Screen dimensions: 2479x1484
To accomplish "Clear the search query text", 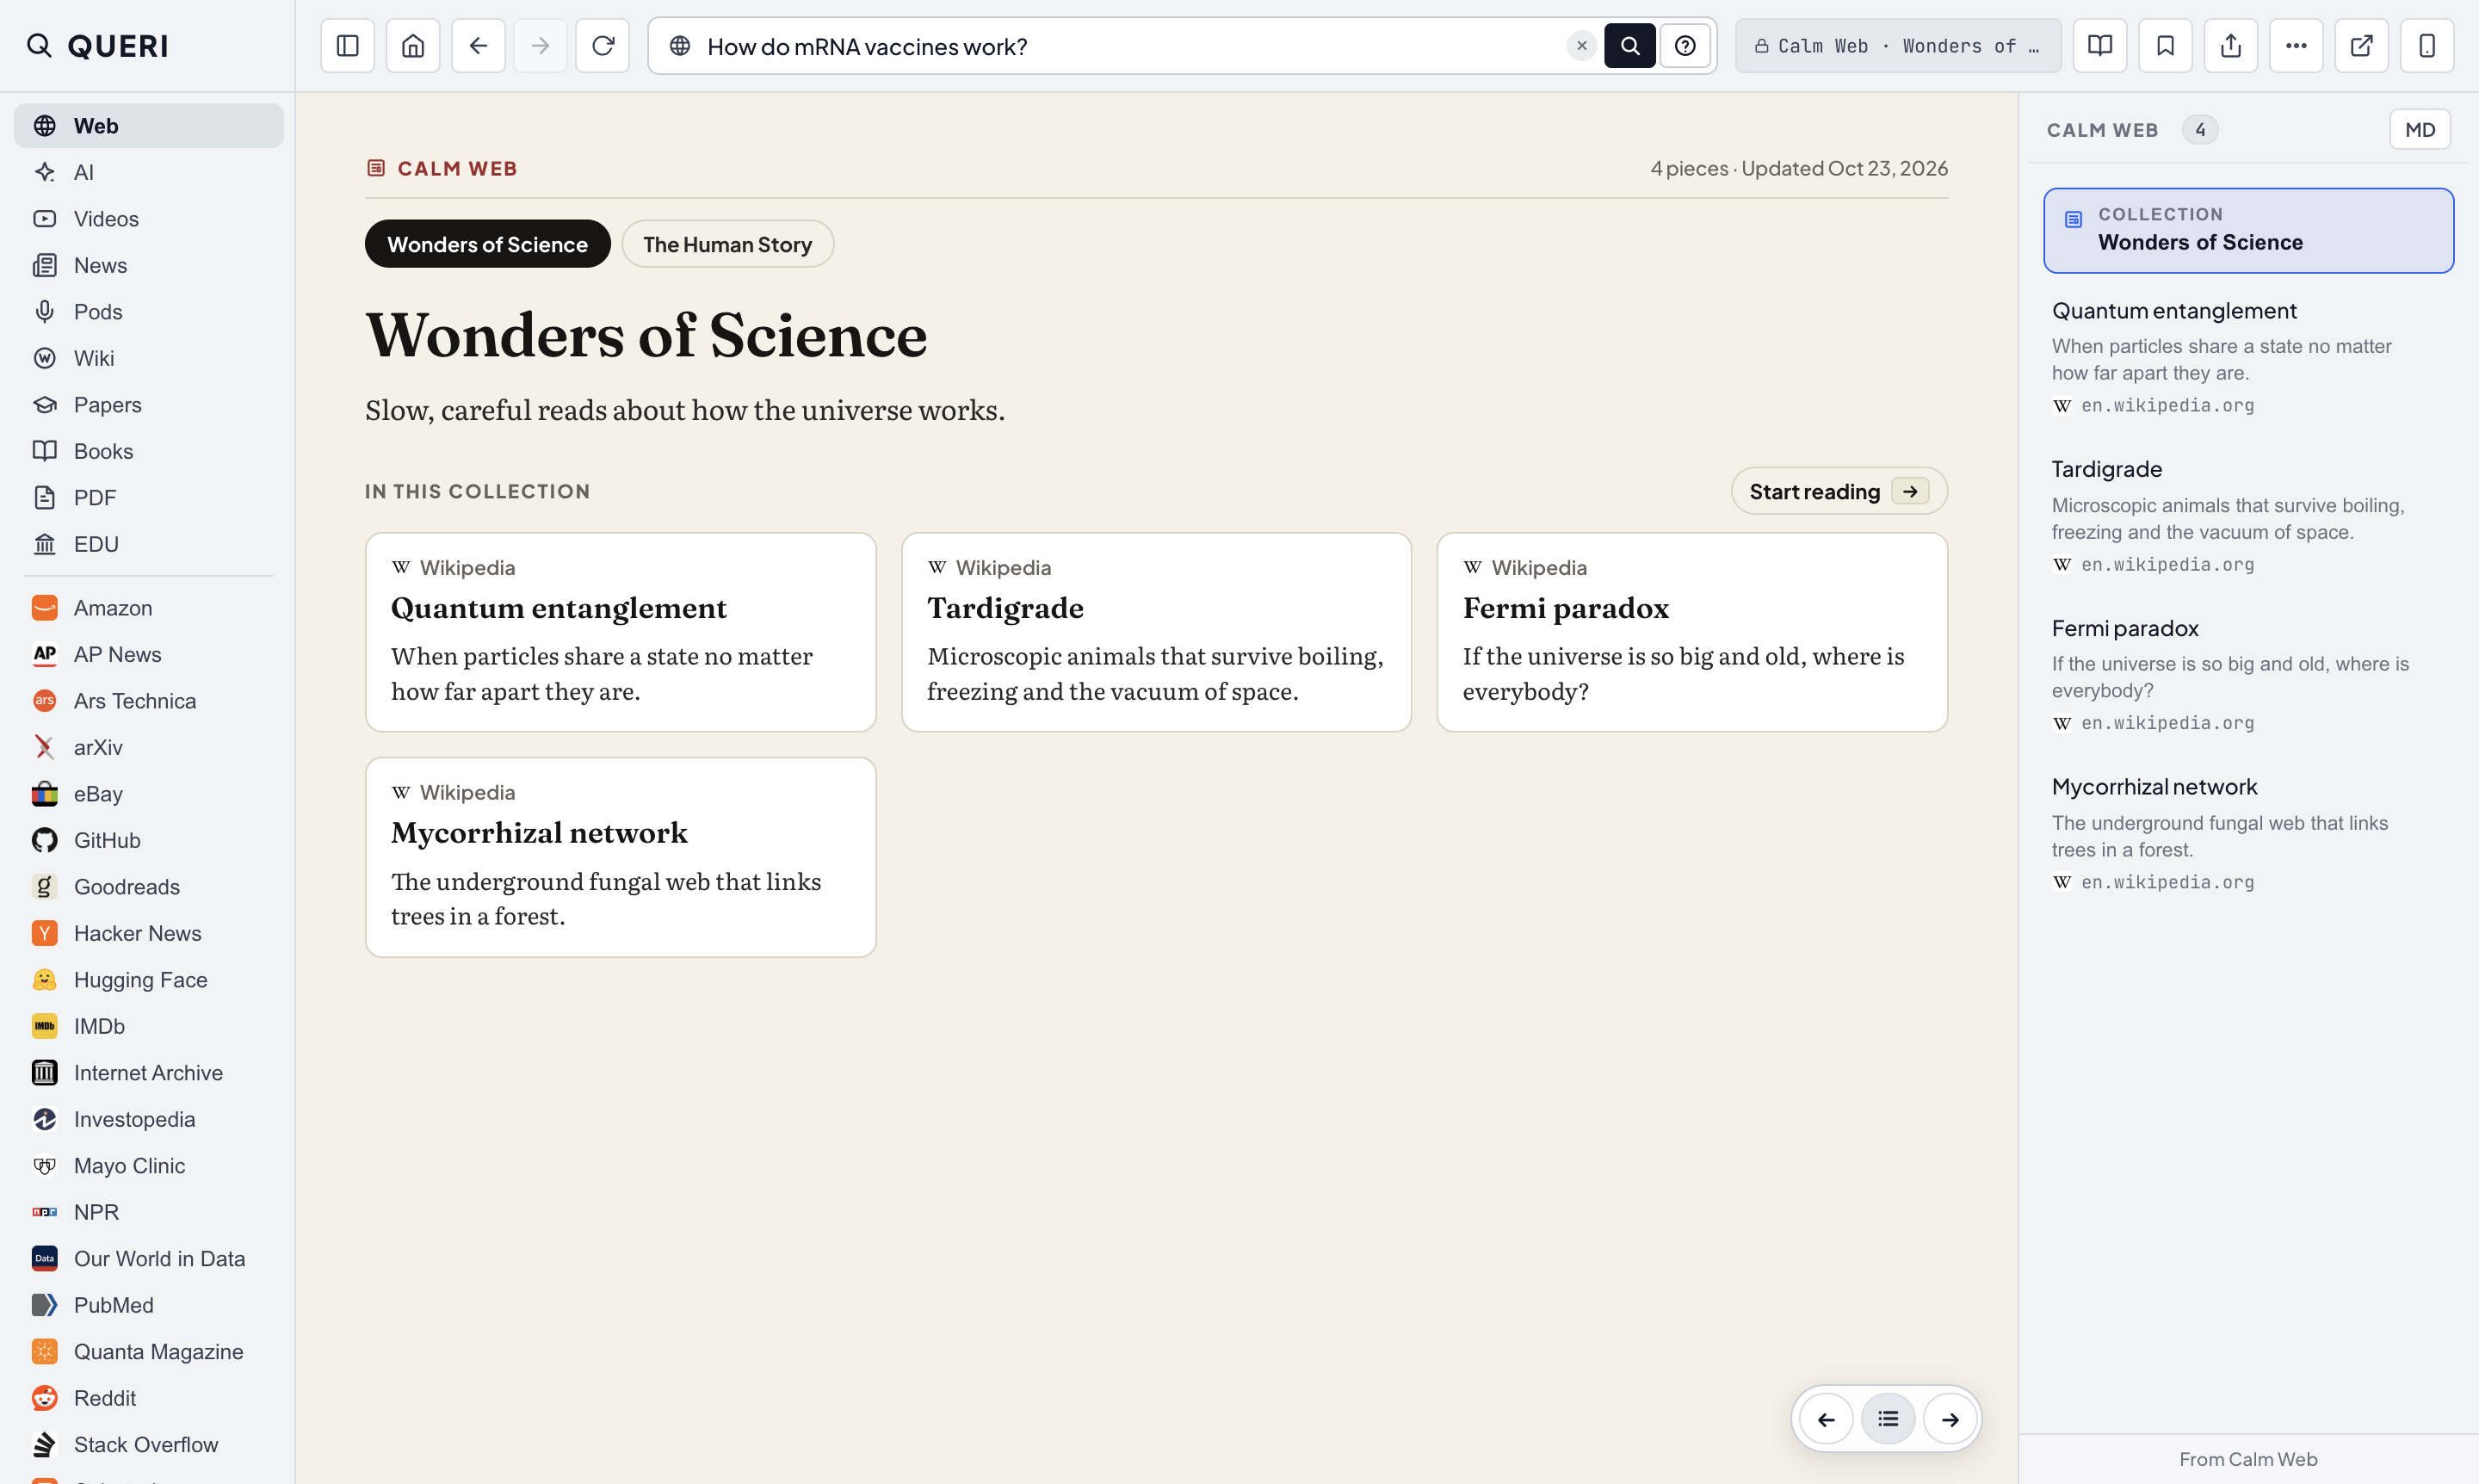I will 1581,46.
